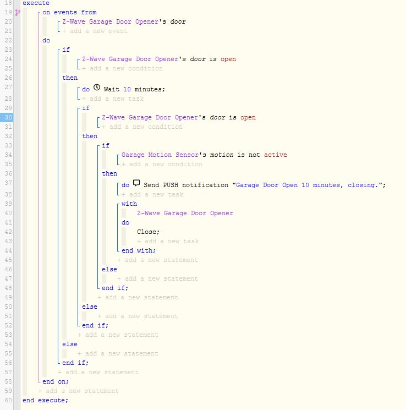Click the 'with' keyword on line 39

click(129, 204)
